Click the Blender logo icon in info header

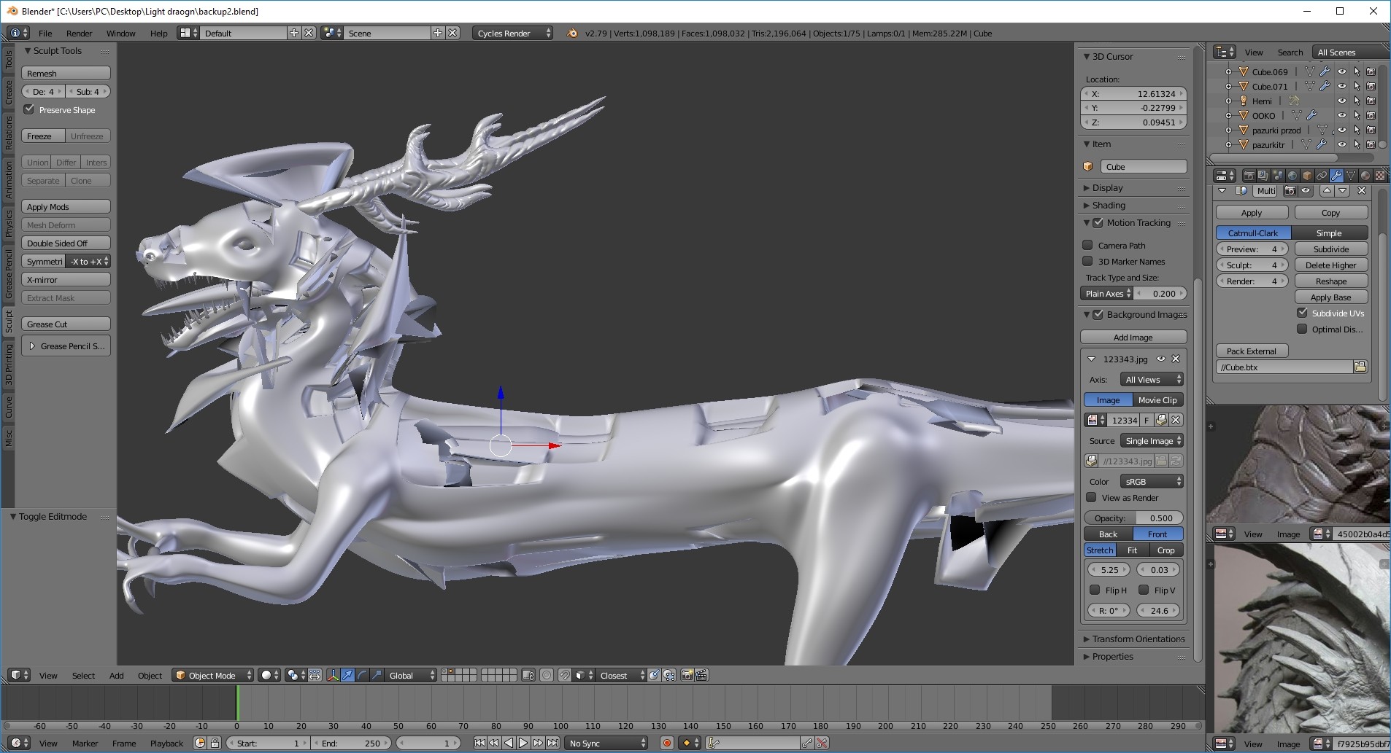point(572,34)
